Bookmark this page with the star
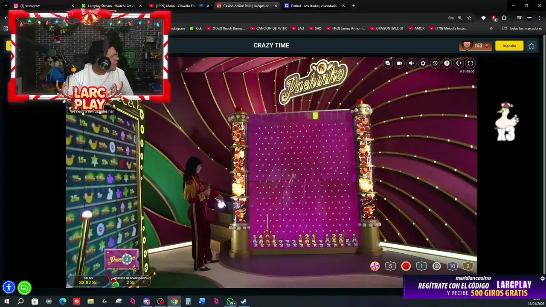Screen dimensions: 546x307 click(469, 18)
